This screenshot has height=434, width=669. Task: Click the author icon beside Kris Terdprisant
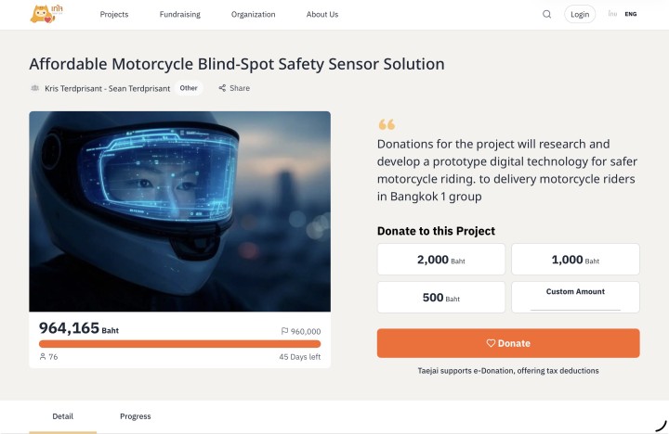(x=35, y=88)
